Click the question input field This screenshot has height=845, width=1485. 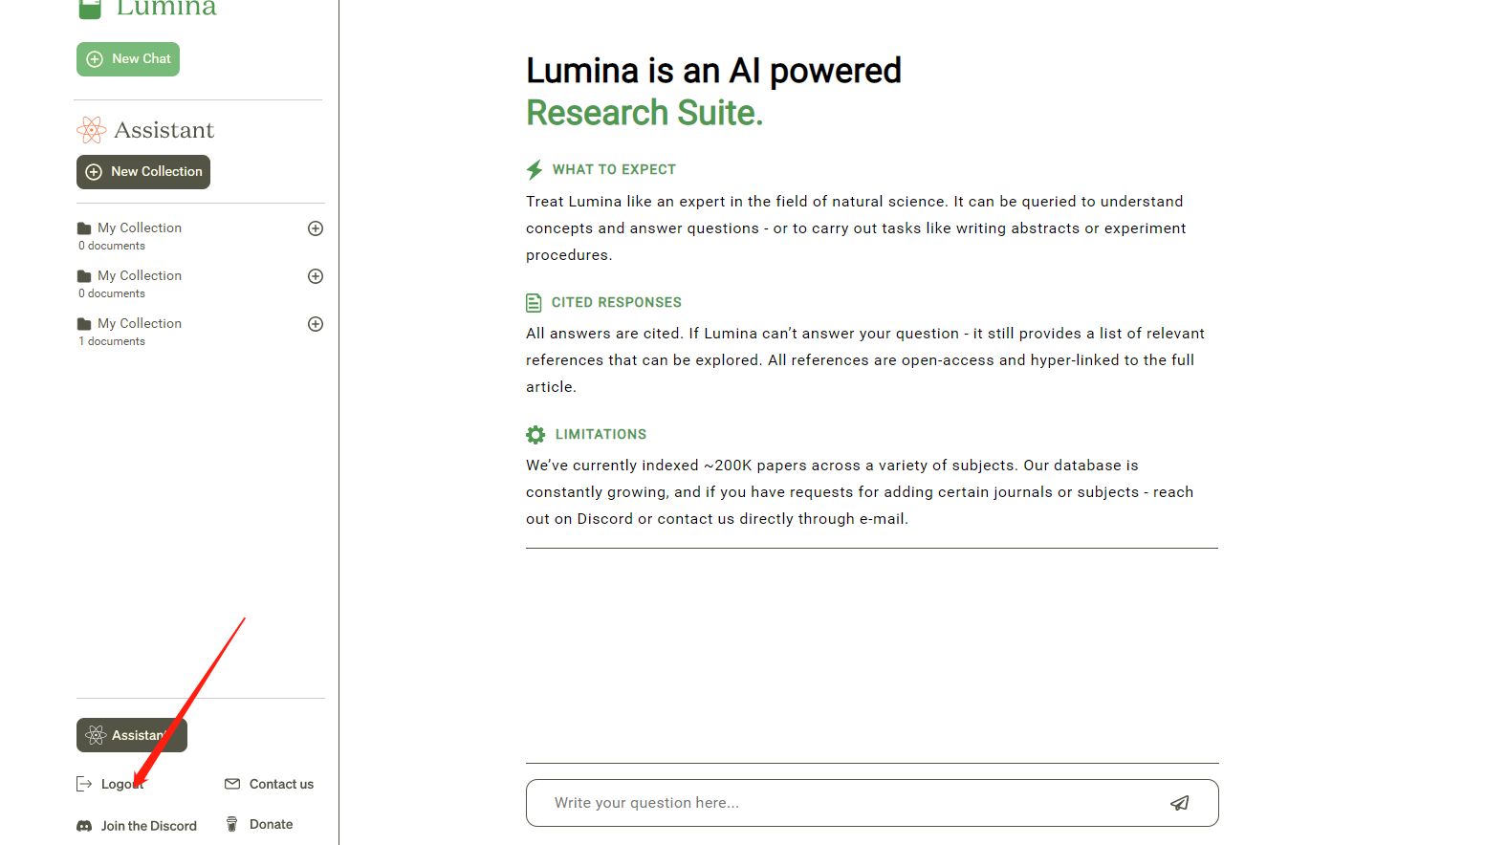tap(841, 803)
